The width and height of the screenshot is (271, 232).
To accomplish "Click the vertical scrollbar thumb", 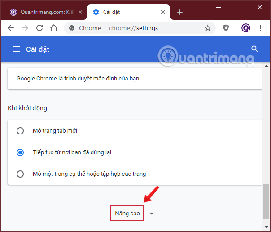I will pyautogui.click(x=266, y=202).
